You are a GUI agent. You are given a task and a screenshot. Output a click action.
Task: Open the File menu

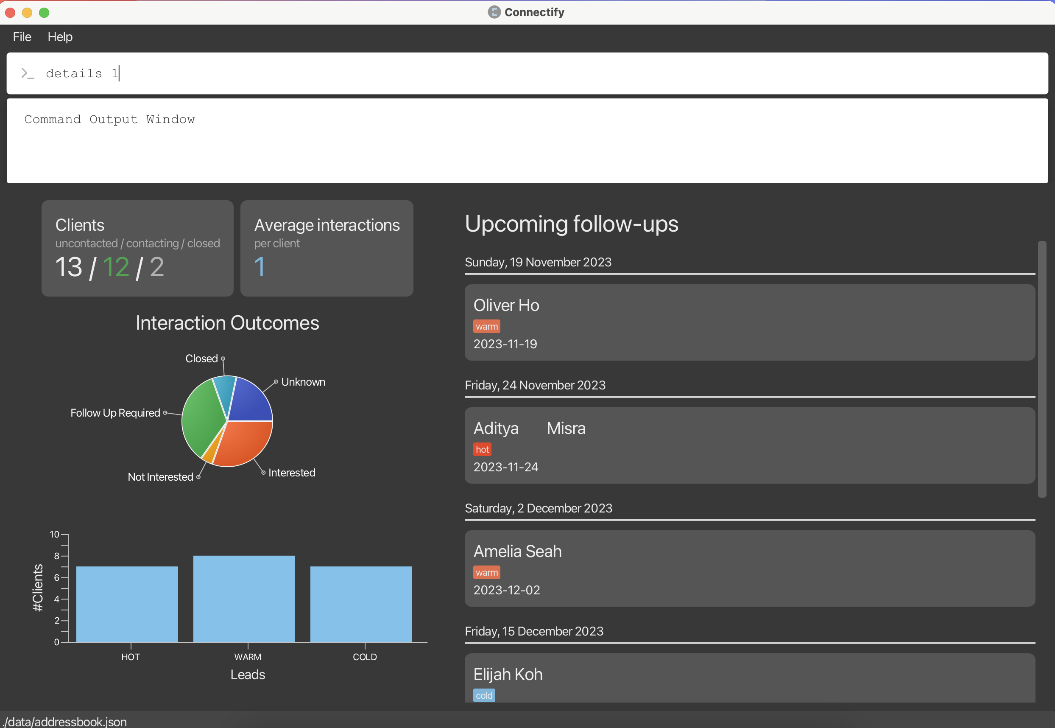[x=22, y=37]
